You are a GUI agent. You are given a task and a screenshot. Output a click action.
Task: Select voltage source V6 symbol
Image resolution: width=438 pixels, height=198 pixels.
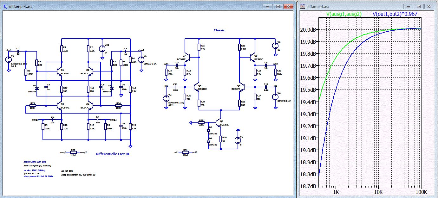click(238, 140)
